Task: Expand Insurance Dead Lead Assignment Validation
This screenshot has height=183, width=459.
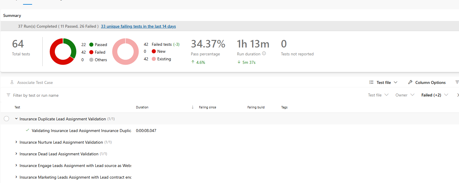Action: pyautogui.click(x=16, y=154)
